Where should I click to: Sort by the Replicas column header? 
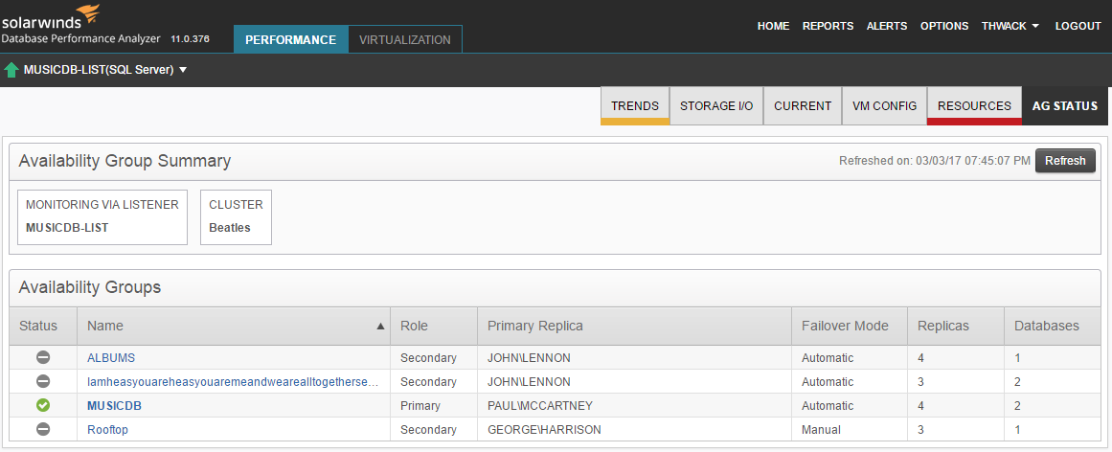coord(955,326)
